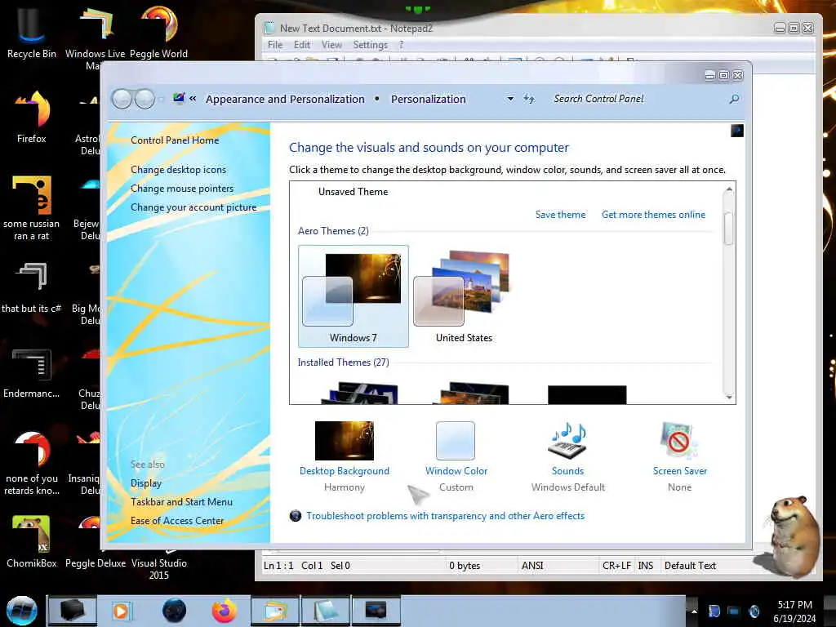The image size is (836, 627).
Task: Select the Endermanc... desktop icon
Action: 32,373
